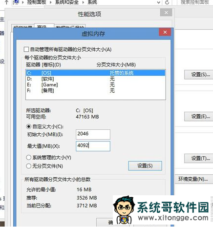The height and width of the screenshot is (227, 213).
Task: Enable automatic paging file management checkbox
Action: [26, 49]
